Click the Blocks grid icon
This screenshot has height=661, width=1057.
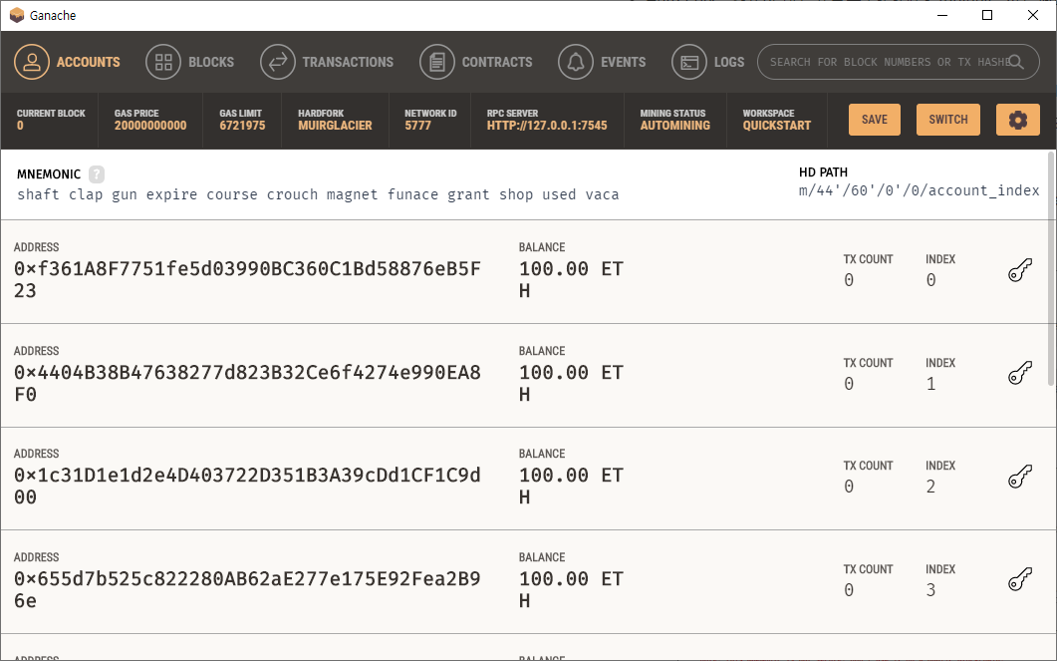[x=163, y=62]
